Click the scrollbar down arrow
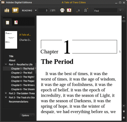The image size is (127, 122). click(124, 106)
